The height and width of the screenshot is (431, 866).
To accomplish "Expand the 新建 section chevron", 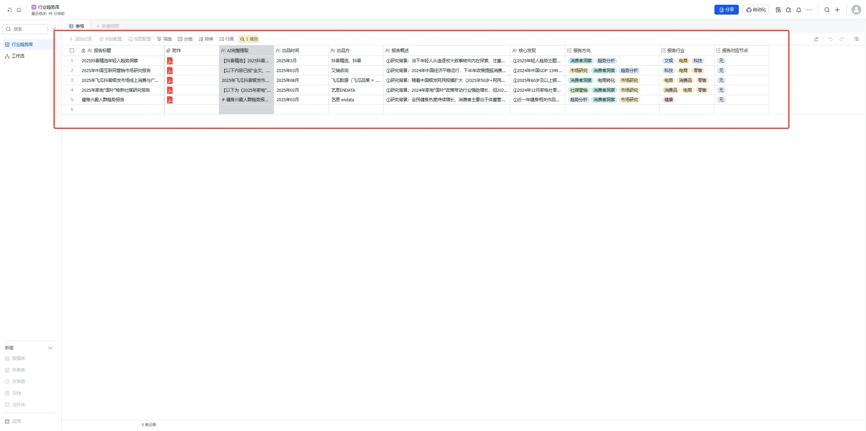I will coord(50,348).
